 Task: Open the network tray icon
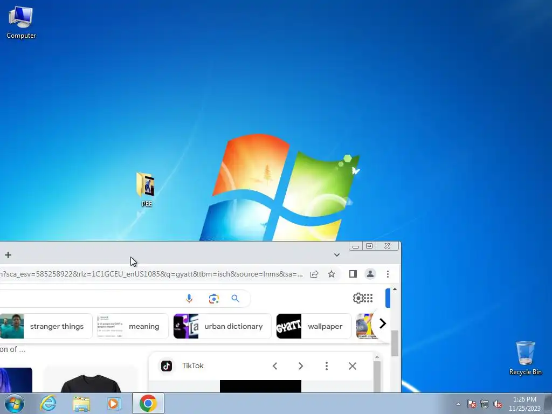click(485, 404)
